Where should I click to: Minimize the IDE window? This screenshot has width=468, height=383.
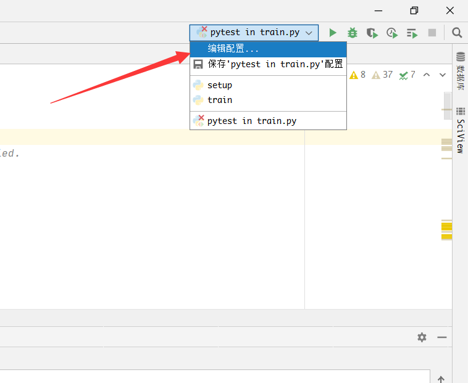click(x=378, y=10)
